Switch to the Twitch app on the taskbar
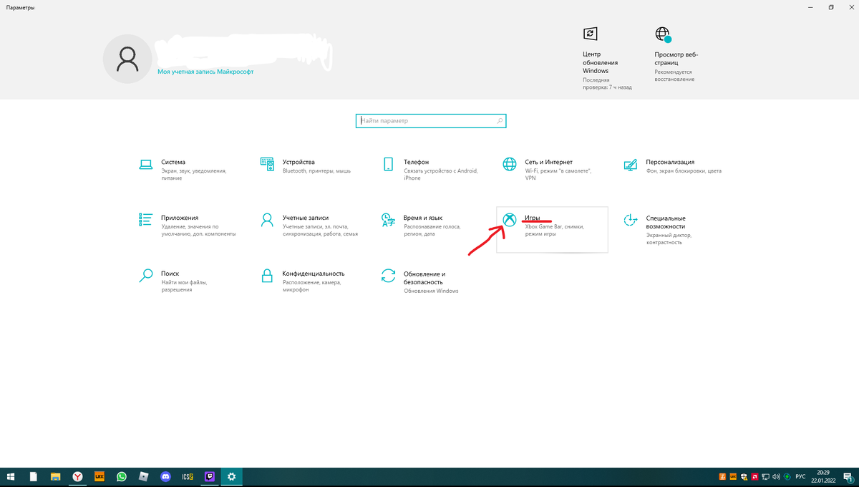This screenshot has height=487, width=859. coord(210,476)
